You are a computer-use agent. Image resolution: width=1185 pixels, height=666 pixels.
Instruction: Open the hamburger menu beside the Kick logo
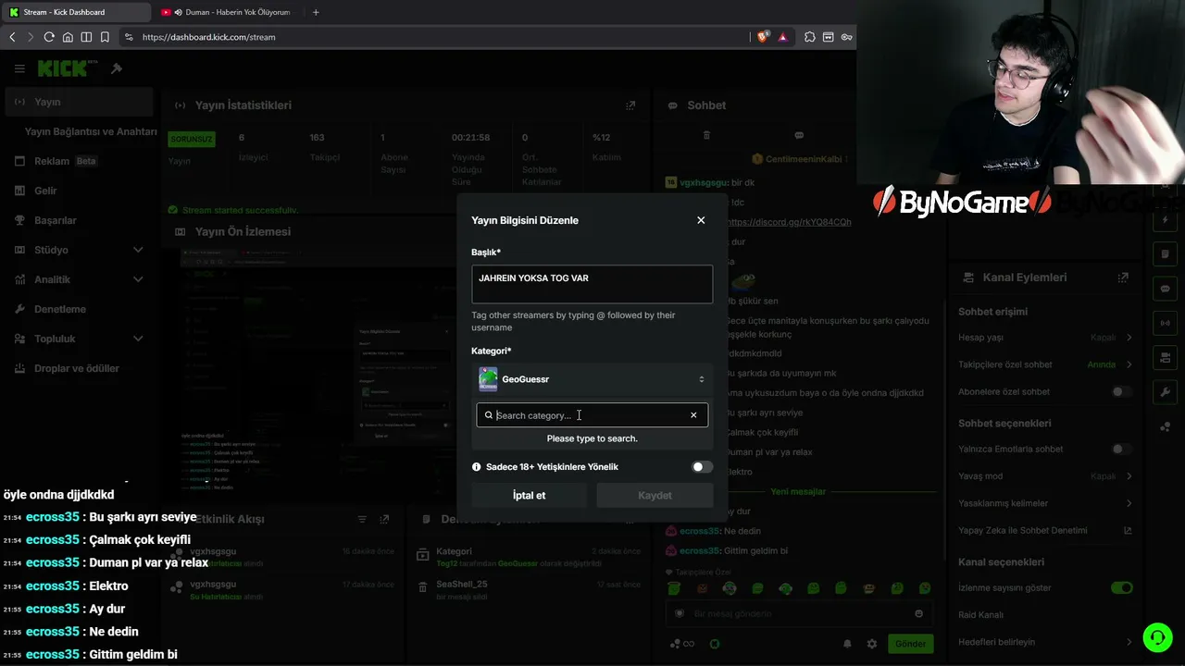tap(19, 68)
